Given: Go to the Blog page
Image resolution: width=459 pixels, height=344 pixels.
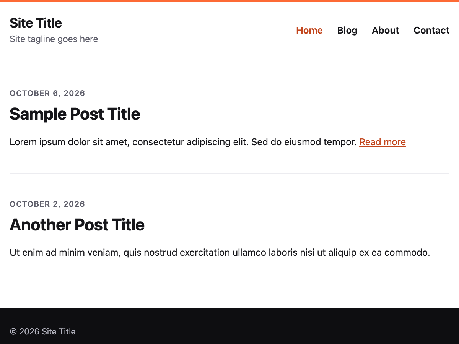Looking at the screenshot, I should coord(347,30).
